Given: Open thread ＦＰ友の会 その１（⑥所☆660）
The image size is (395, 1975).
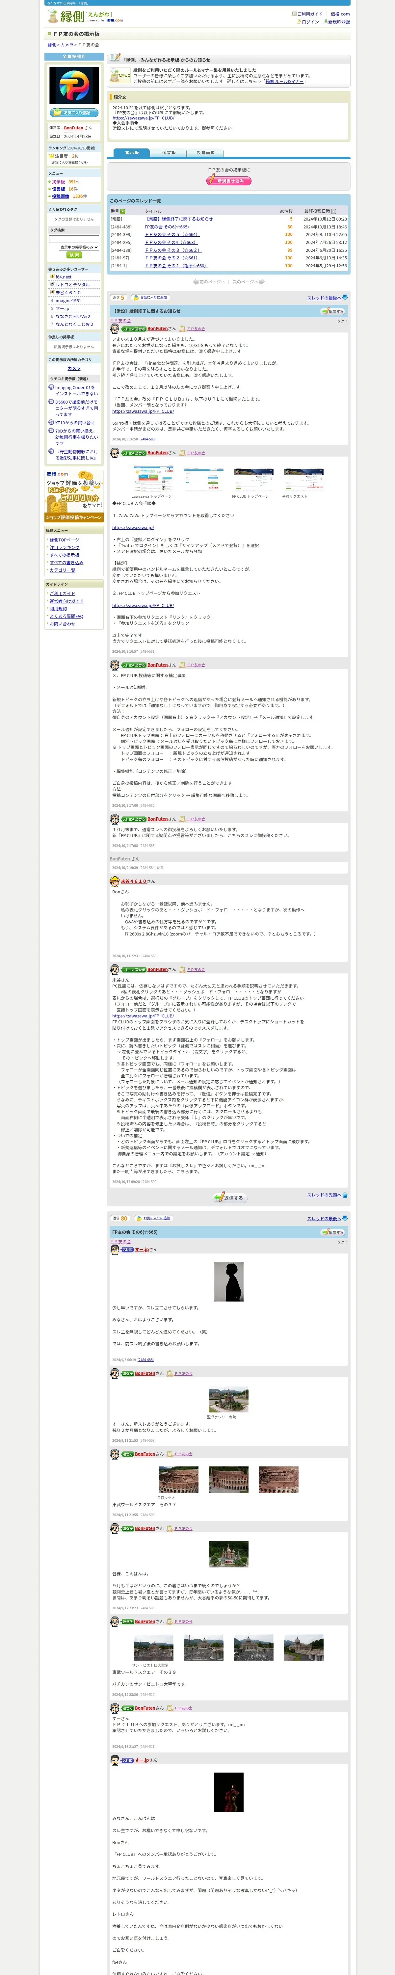Looking at the screenshot, I should point(176,266).
